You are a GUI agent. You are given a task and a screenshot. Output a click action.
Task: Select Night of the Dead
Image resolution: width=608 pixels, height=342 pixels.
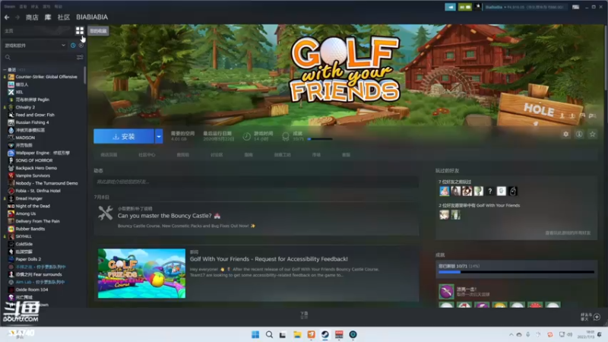(33, 206)
